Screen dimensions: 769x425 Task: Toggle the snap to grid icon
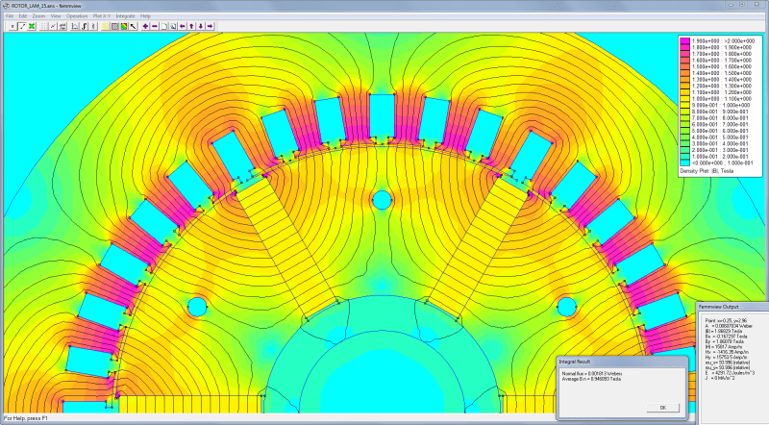coord(53,26)
